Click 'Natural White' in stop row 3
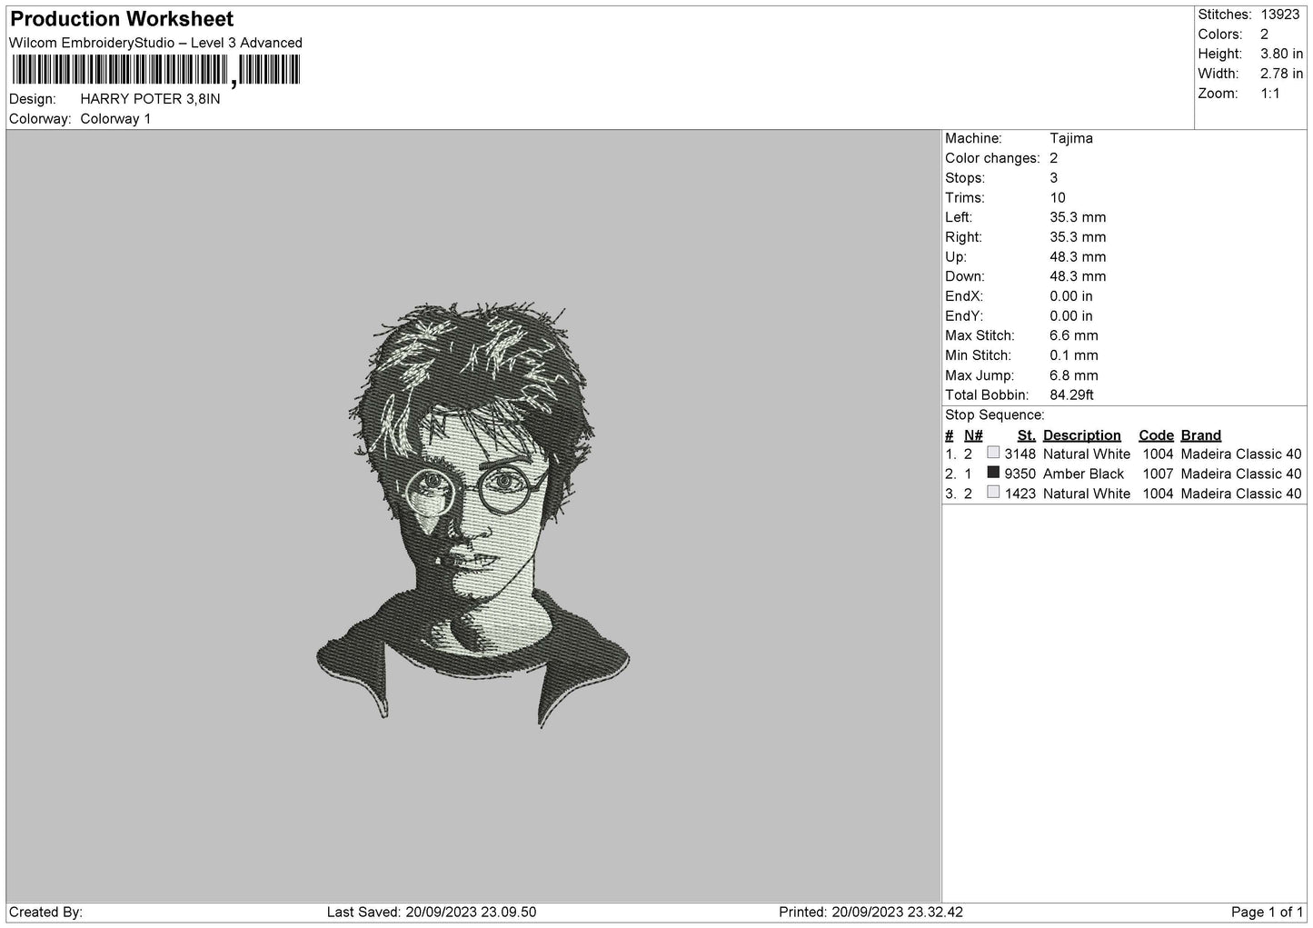 tap(1087, 494)
